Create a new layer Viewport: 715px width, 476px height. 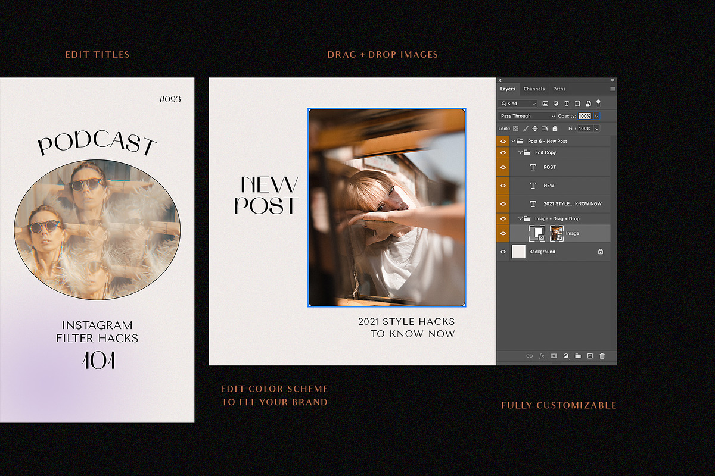point(590,356)
